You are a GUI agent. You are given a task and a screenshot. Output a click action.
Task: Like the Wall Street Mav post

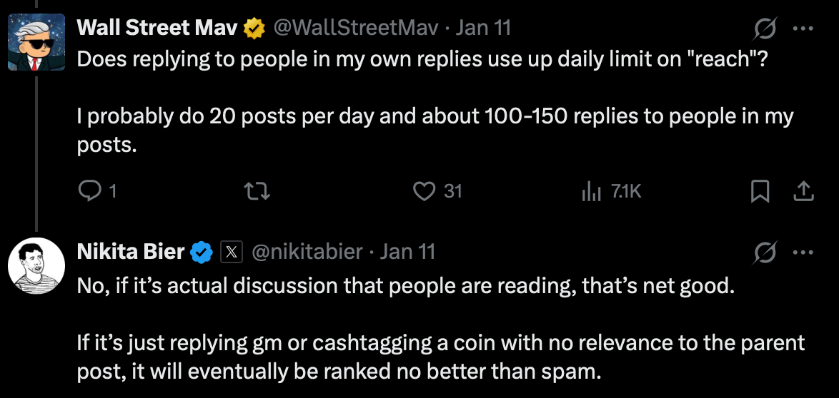[x=425, y=191]
